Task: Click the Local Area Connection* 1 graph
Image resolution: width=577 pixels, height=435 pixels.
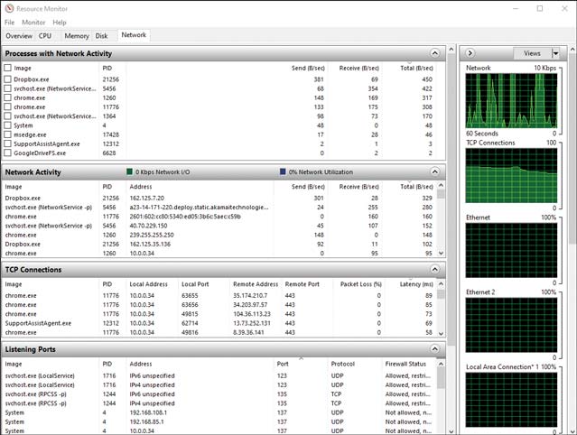Action: (x=511, y=400)
